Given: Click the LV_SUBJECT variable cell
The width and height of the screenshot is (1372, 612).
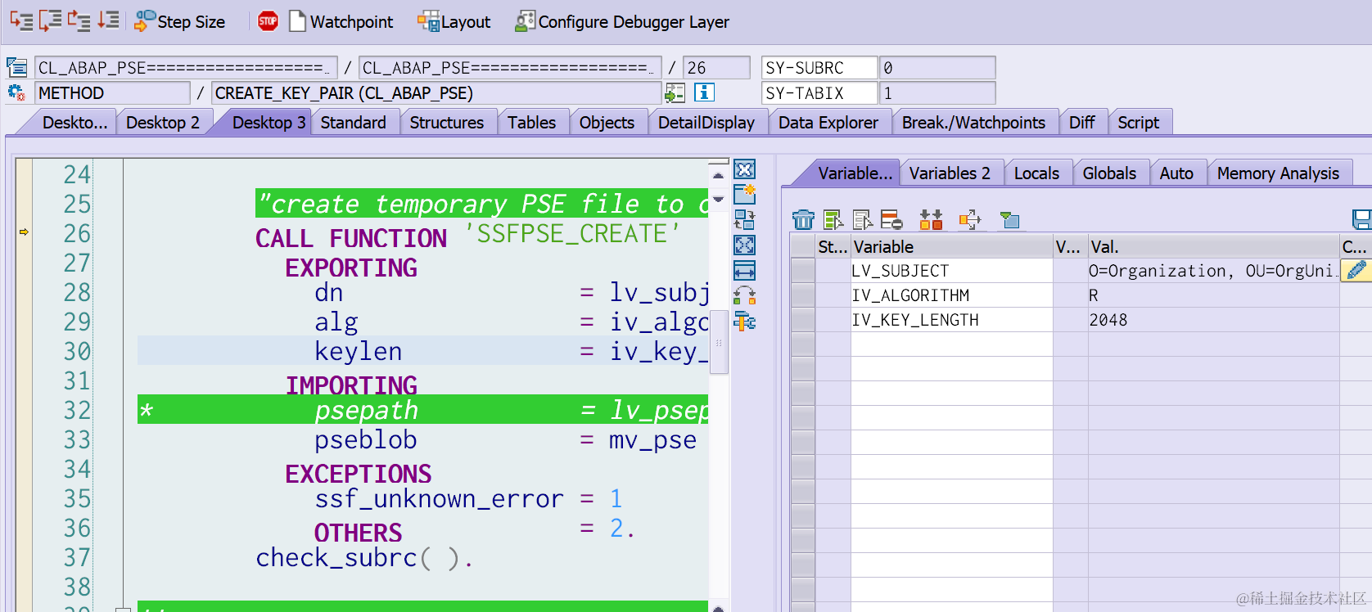Looking at the screenshot, I should (x=951, y=271).
